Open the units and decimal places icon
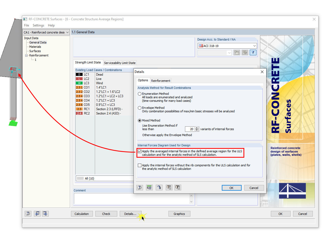 tap(149, 188)
